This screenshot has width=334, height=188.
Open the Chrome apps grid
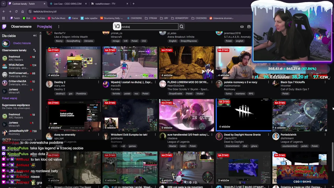tap(3, 18)
